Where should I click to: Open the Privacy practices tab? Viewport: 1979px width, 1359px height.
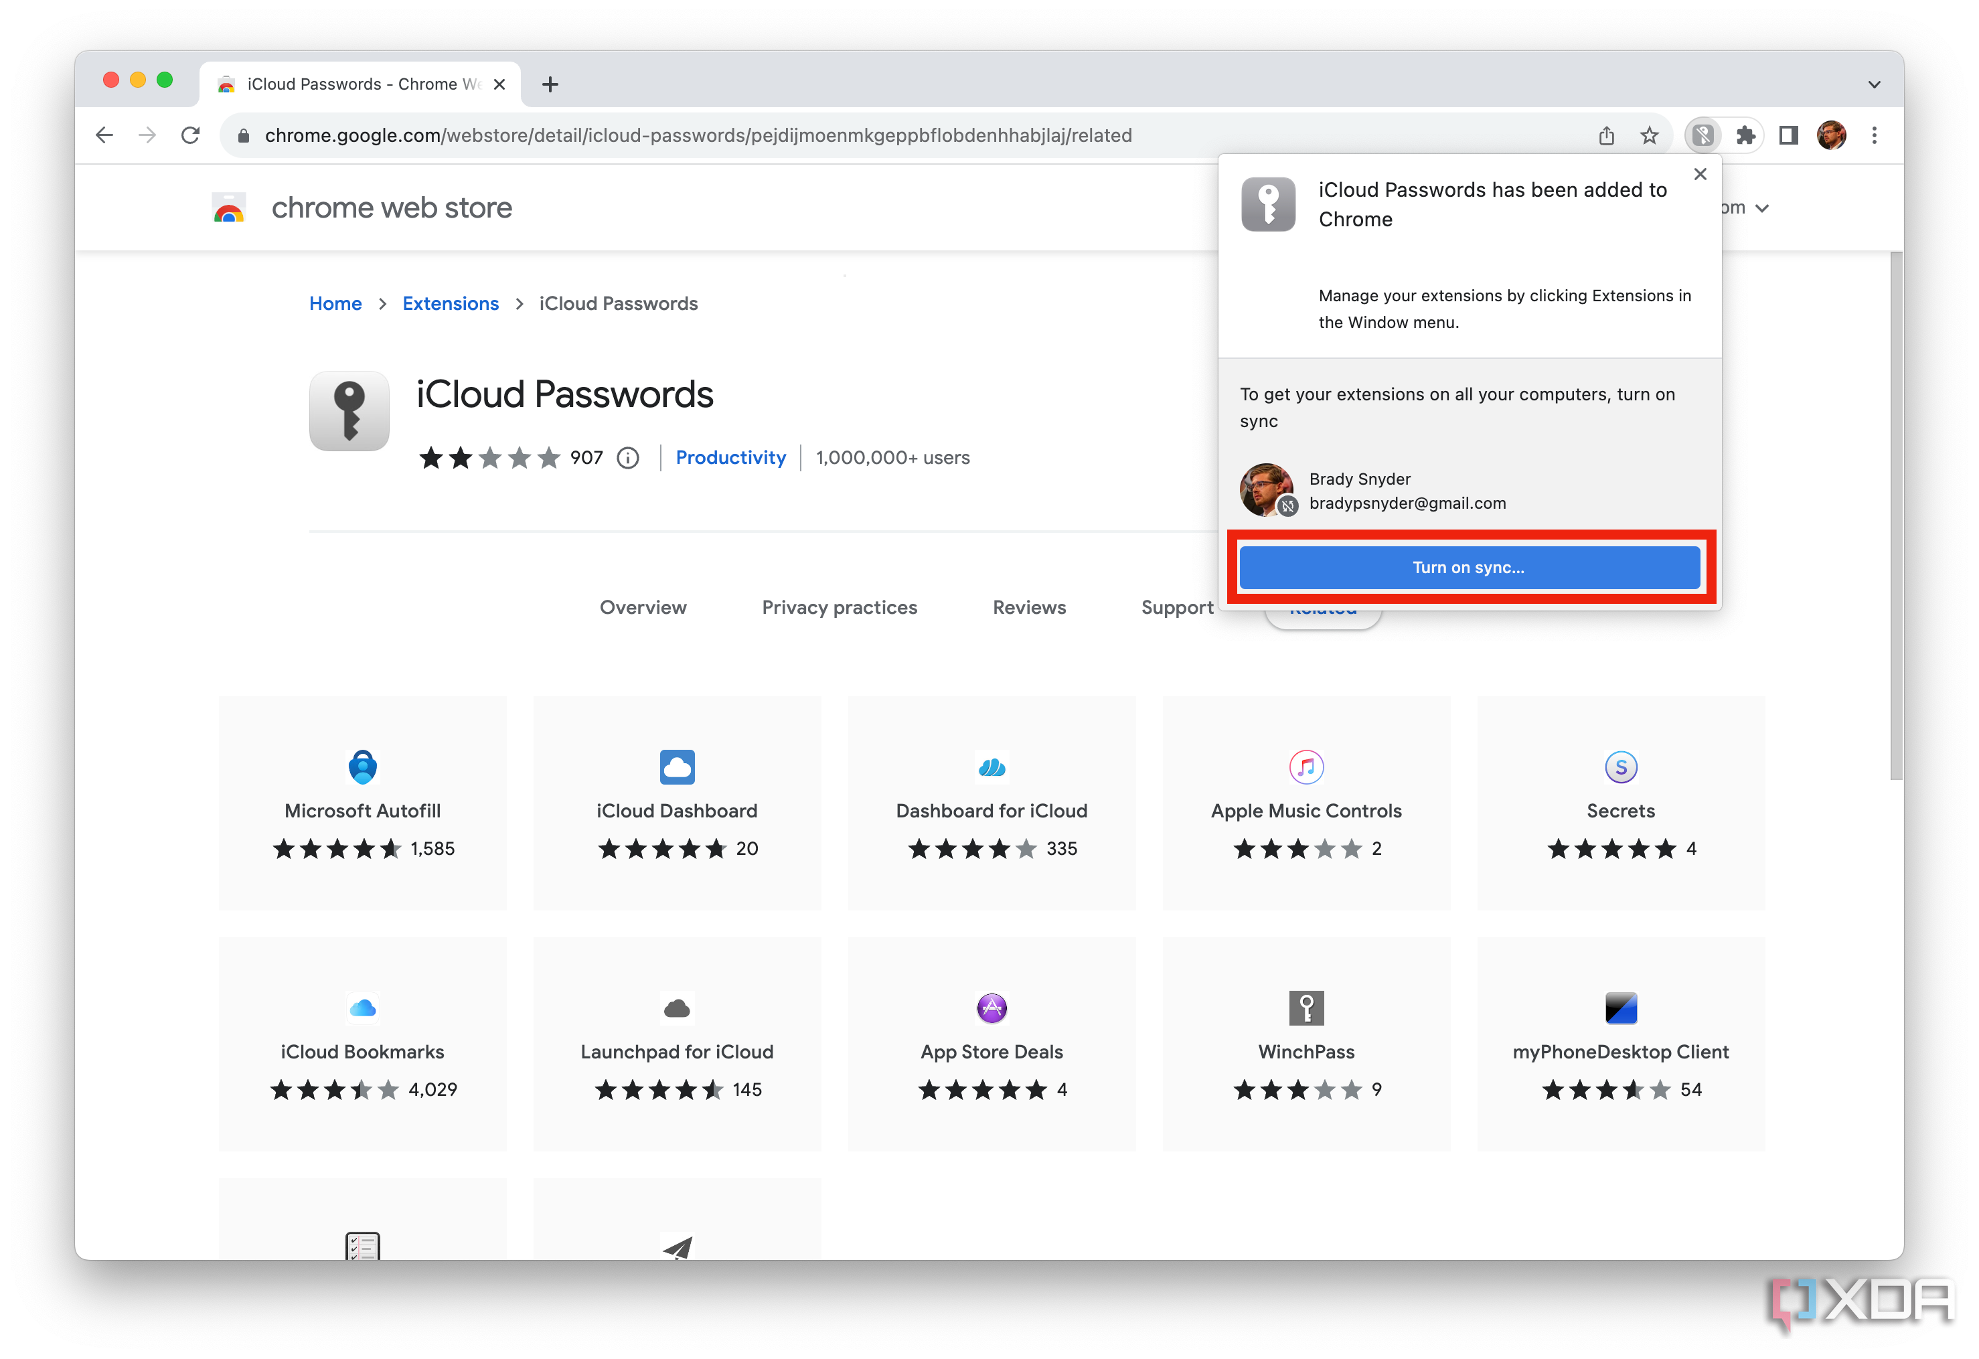[x=839, y=607]
